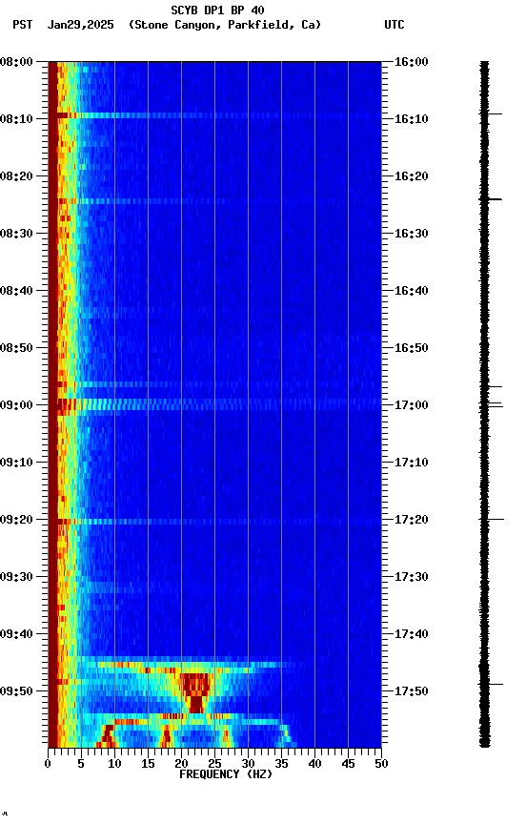Viewport: 526px width, 824px height.
Task: Click the 16:00 UTC time label
Action: coord(411,62)
